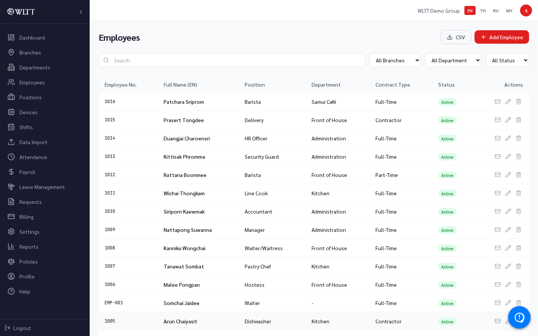Image resolution: width=538 pixels, height=336 pixels.
Task: Click the Security Guard position cell
Action: coord(262,157)
